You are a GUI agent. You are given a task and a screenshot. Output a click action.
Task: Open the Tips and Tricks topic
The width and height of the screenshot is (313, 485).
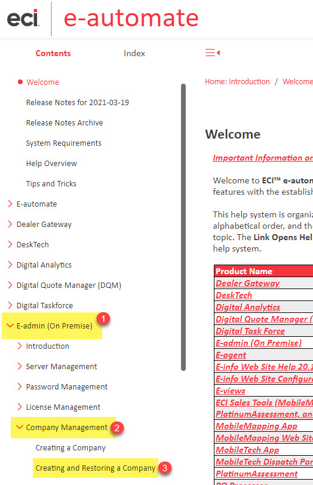pyautogui.click(x=51, y=184)
